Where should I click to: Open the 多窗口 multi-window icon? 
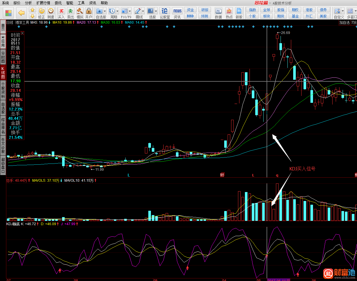[x=350, y=11]
